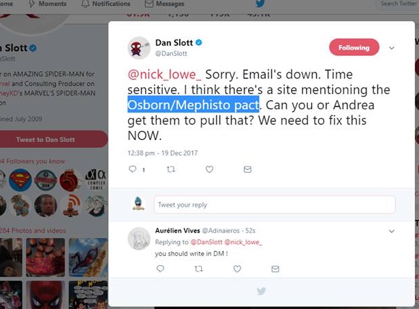Viewport: 419px width, 309px height.
Task: Go to the Messages tab
Action: click(x=164, y=3)
